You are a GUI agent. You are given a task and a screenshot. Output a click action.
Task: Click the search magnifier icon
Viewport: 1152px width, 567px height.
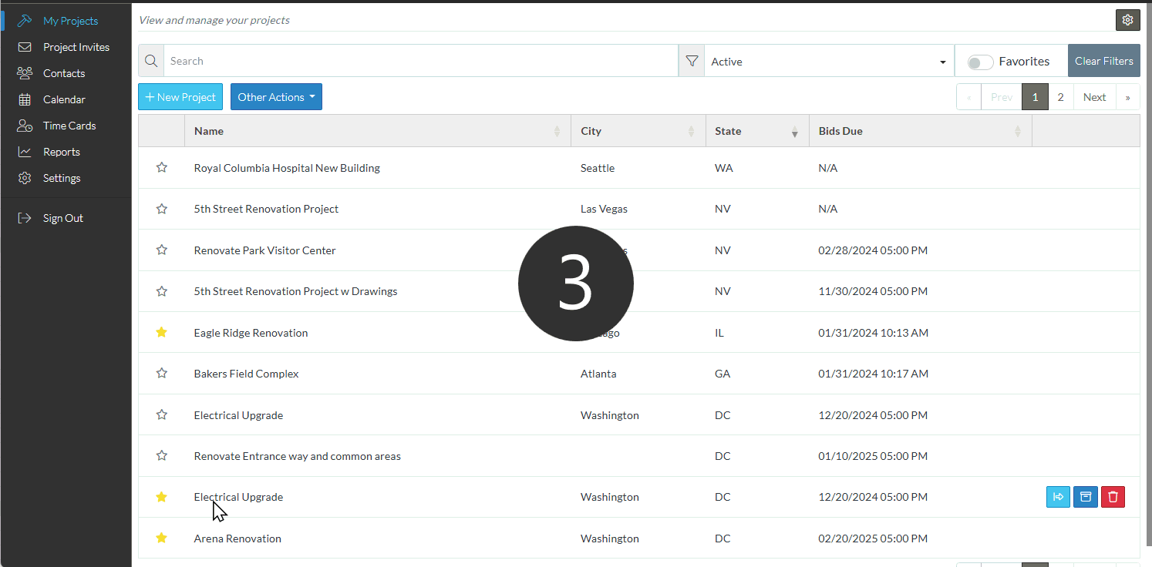(151, 61)
